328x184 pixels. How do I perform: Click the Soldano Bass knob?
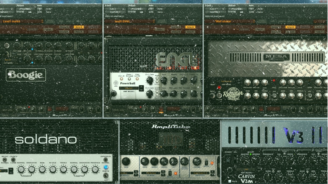(x=42, y=169)
